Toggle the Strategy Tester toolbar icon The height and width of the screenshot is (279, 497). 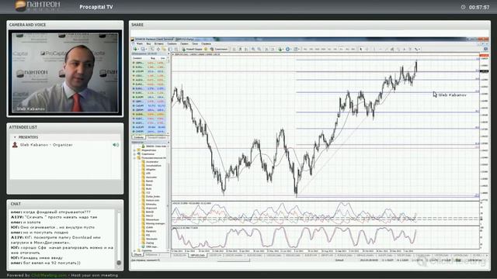(176, 49)
